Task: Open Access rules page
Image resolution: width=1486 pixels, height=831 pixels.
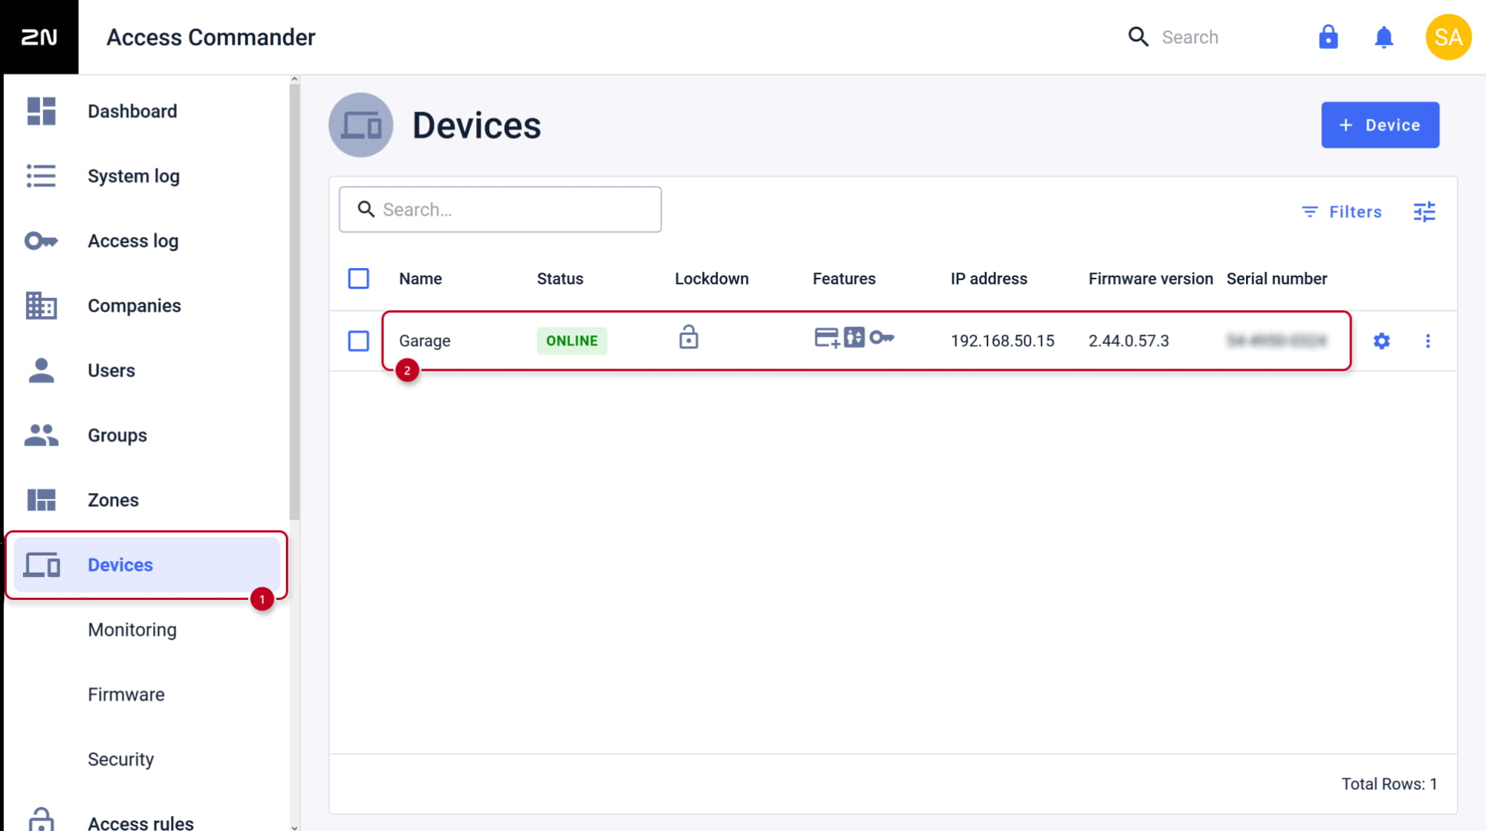Action: [x=140, y=823]
